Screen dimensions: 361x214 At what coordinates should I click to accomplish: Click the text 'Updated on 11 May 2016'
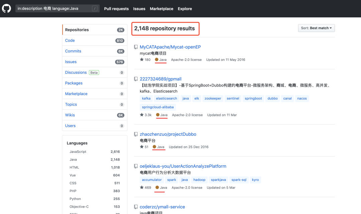point(226,60)
